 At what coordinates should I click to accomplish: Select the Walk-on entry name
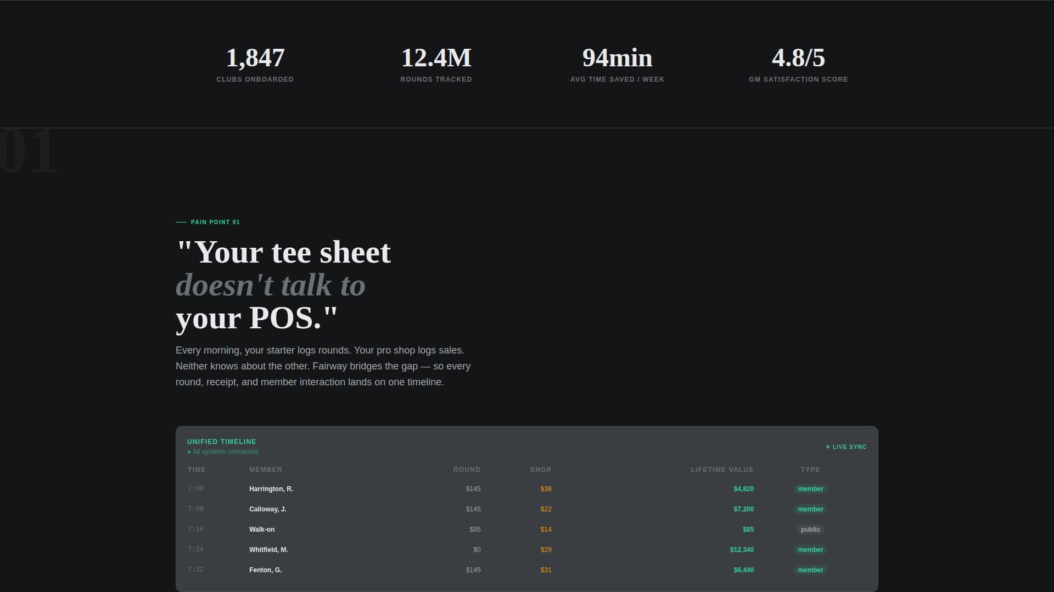tap(262, 530)
